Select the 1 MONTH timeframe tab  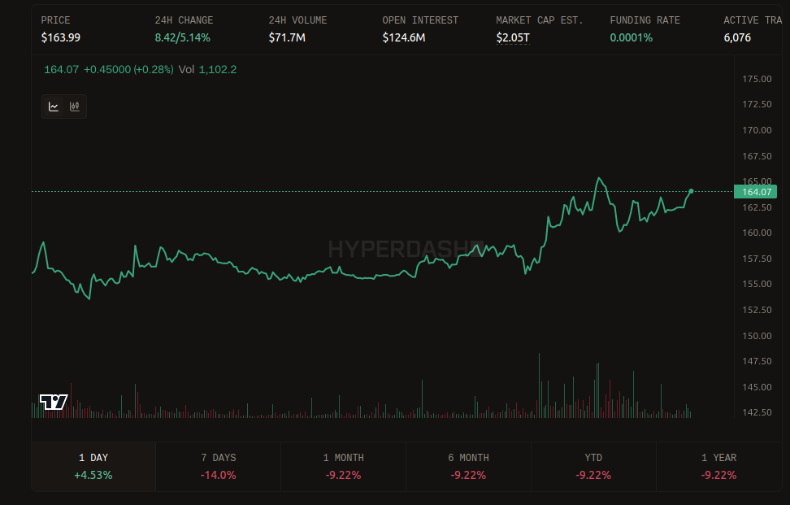tap(343, 466)
